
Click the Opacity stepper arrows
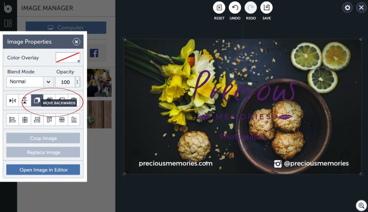coord(78,82)
